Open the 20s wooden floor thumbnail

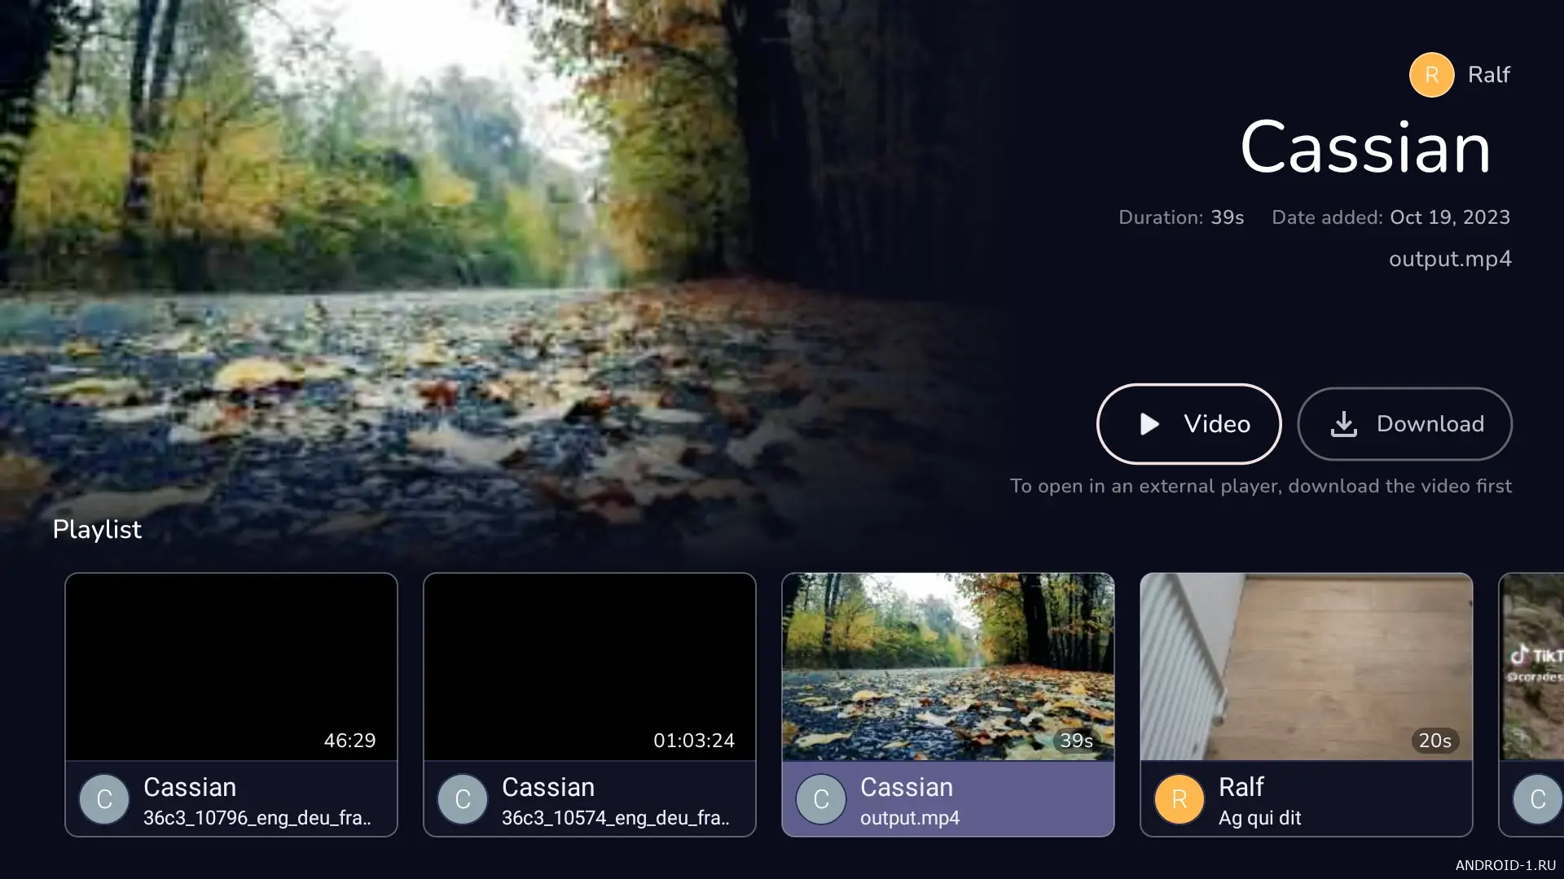point(1307,667)
